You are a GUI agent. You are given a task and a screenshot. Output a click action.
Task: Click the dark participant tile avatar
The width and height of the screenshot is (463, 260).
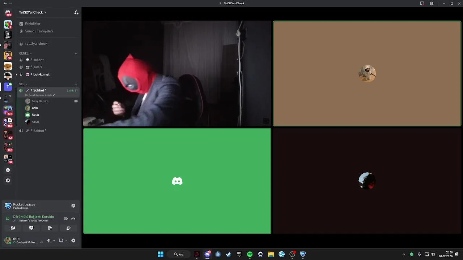(367, 181)
